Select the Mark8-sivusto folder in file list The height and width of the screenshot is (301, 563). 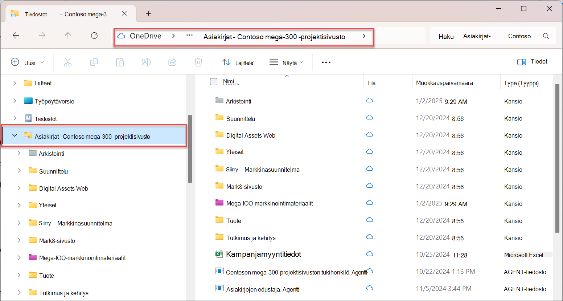[244, 187]
